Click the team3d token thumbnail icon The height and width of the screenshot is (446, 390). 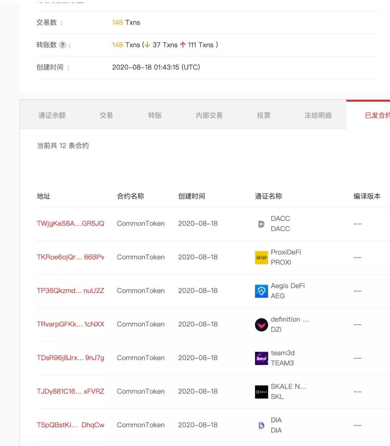click(x=261, y=358)
